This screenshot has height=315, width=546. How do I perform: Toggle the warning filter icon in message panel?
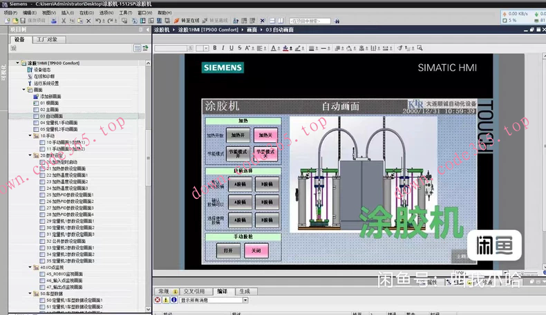point(166,300)
